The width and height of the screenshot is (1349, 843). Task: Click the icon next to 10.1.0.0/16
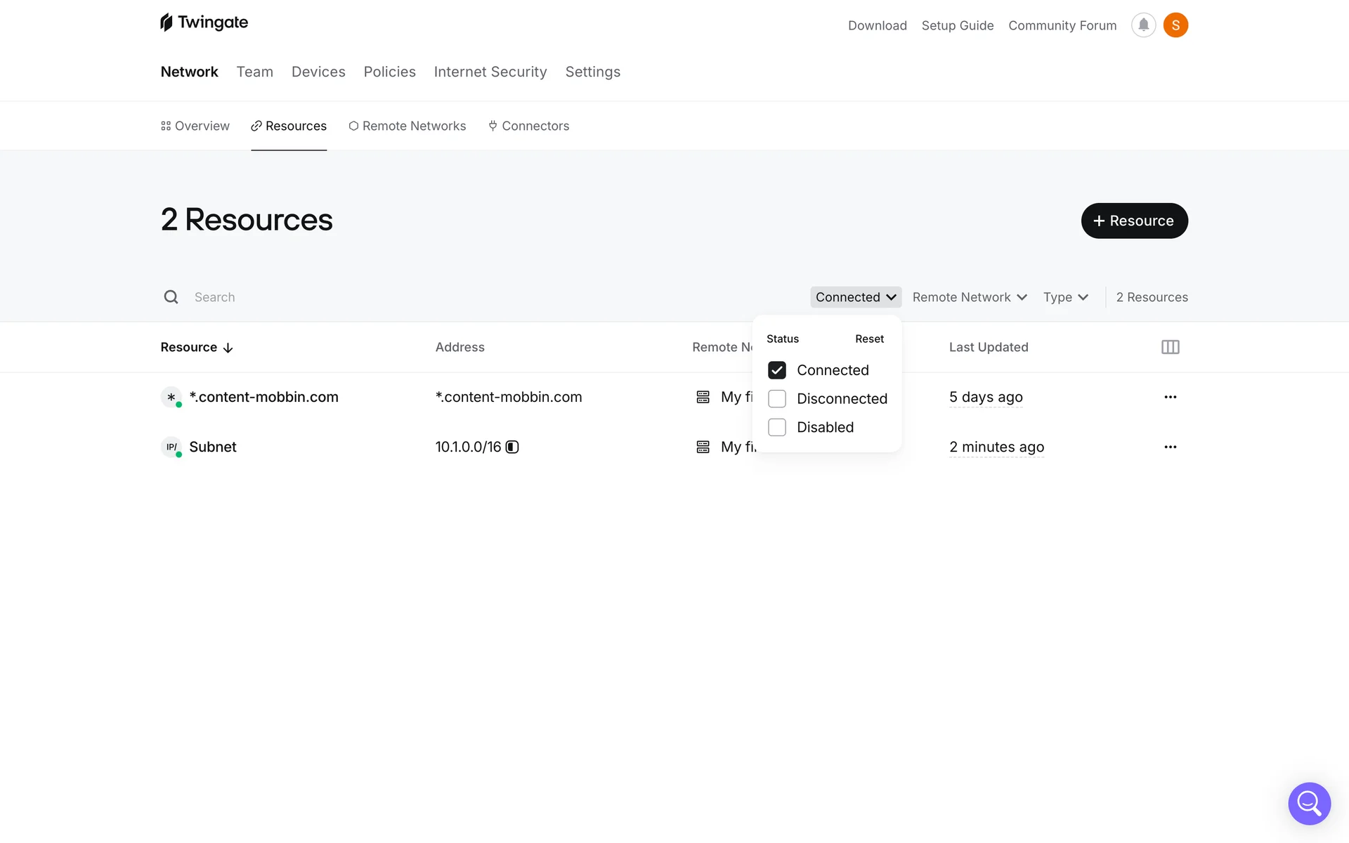click(512, 447)
